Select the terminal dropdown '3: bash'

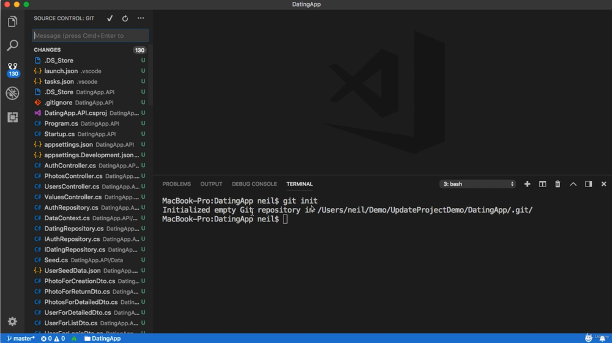tap(478, 184)
